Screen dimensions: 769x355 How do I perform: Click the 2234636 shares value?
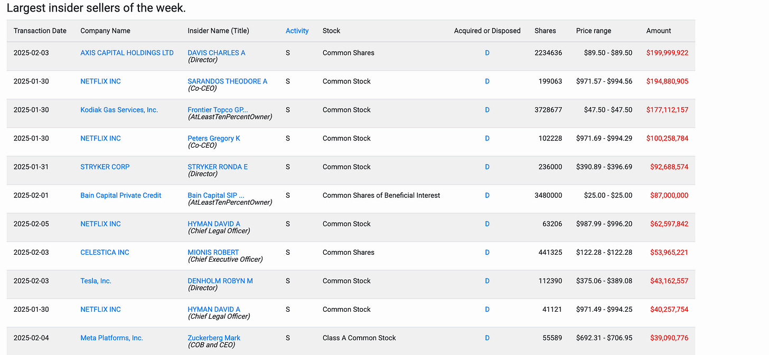click(548, 53)
